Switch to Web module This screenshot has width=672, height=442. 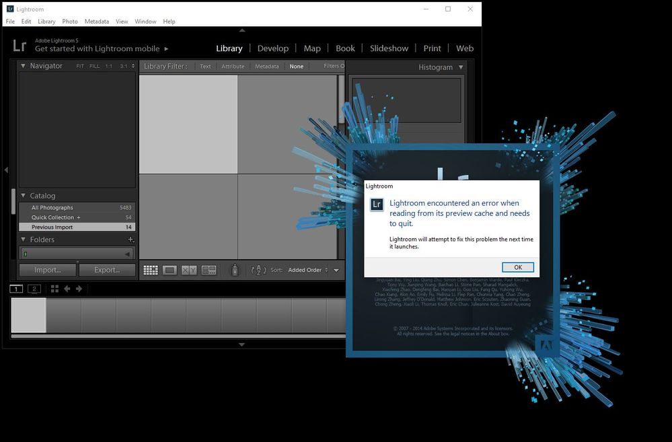465,48
